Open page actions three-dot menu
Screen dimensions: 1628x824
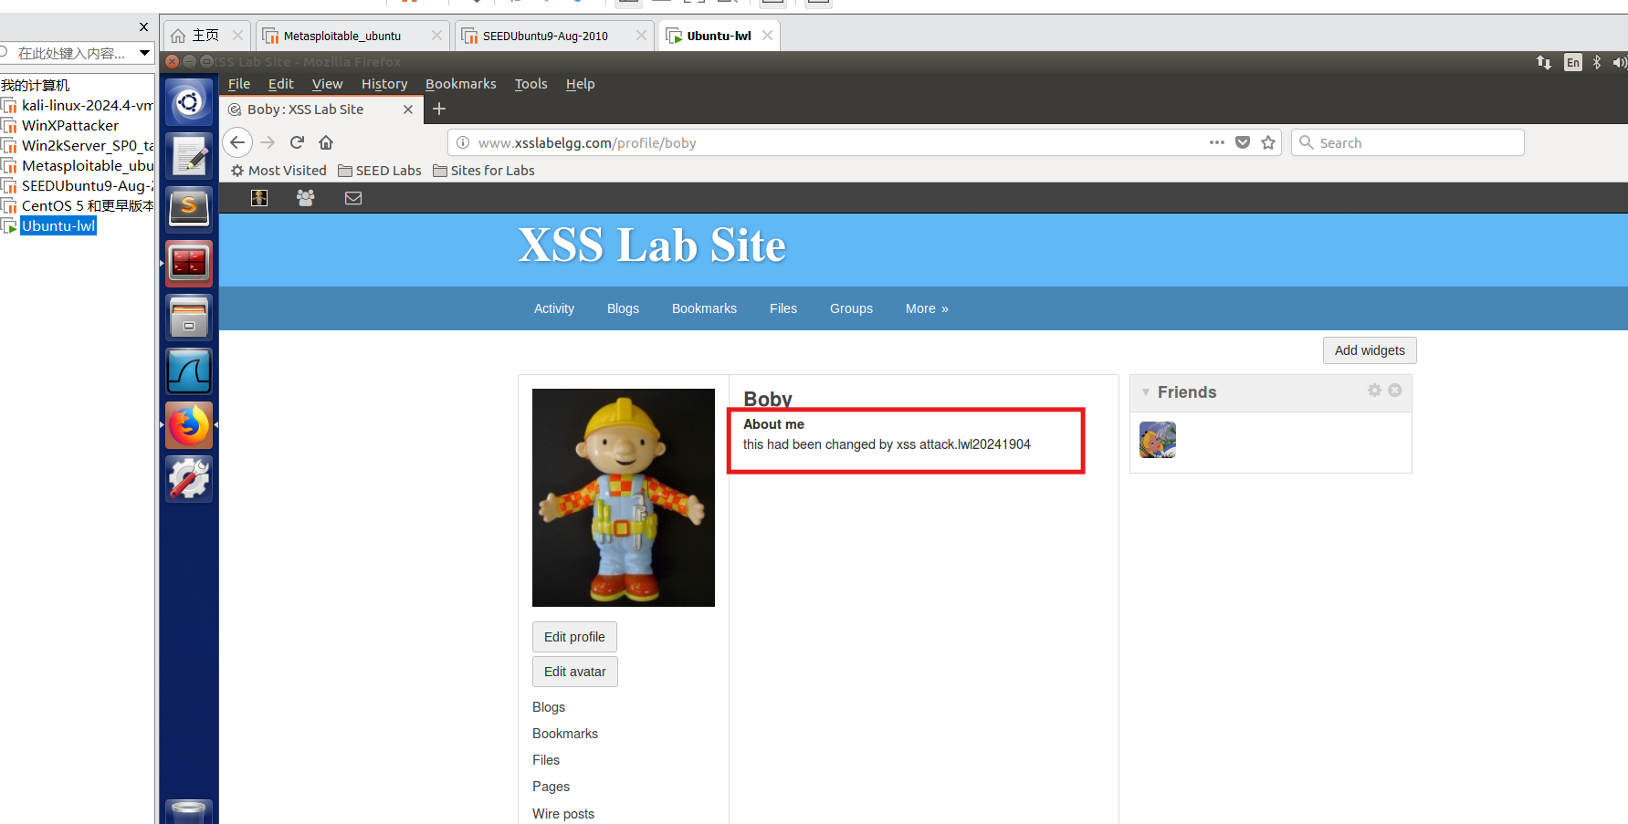1217,142
